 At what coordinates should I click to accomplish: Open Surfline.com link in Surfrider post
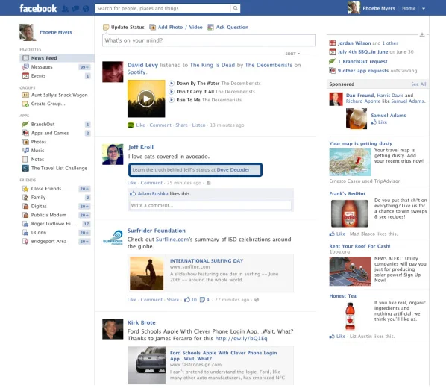(172, 240)
